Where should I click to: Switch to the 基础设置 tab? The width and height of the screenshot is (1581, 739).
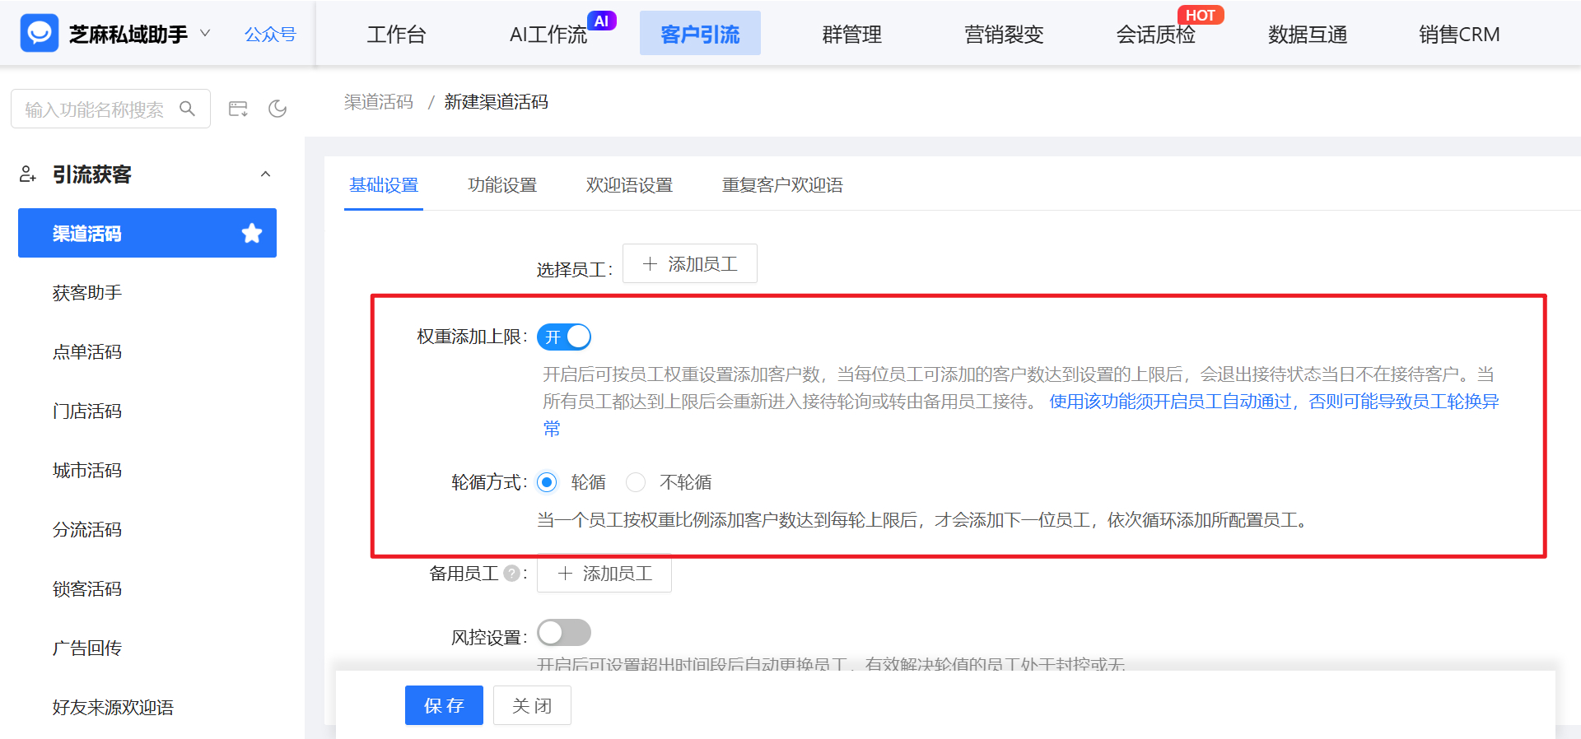[x=384, y=185]
